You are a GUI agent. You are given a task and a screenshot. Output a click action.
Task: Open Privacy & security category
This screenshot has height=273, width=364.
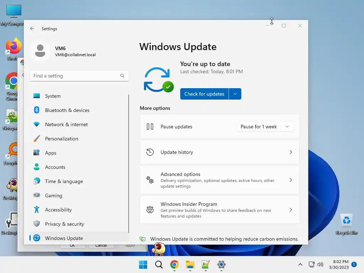tap(79, 224)
